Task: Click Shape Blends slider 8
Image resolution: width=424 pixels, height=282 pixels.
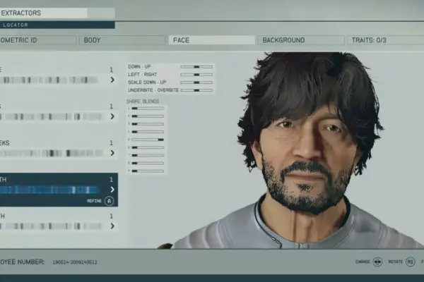Action: 148,163
